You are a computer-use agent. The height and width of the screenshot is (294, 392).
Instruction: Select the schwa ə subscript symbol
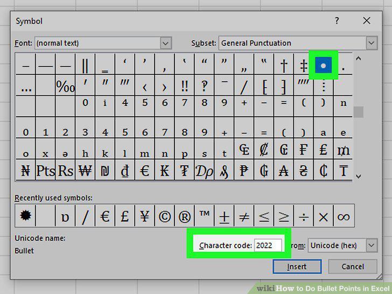pos(65,149)
